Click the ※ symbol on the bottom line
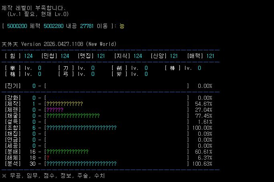The width and height of the screenshot is (274, 182). [x=4, y=176]
